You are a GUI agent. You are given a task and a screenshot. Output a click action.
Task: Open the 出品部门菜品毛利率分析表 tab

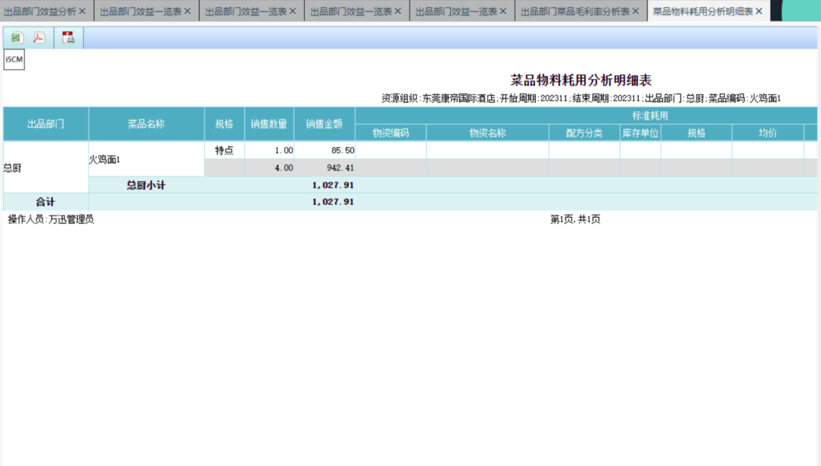click(575, 11)
